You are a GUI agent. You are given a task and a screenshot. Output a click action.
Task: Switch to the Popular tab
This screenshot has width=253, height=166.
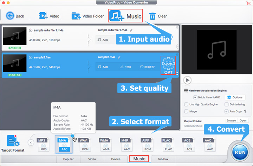click(69, 159)
